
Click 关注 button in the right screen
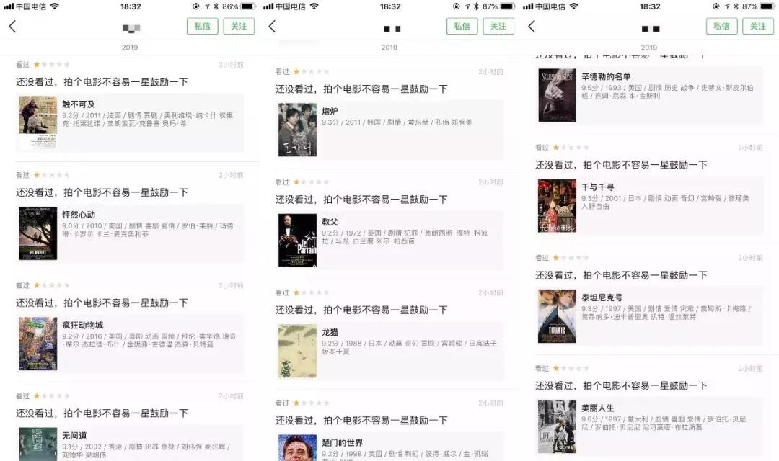pos(758,27)
